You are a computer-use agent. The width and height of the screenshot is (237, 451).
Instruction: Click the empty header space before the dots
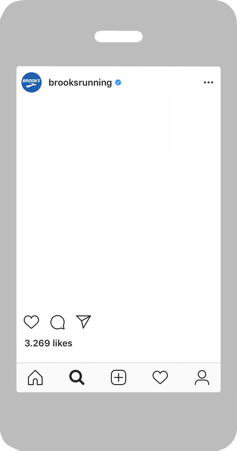[163, 83]
